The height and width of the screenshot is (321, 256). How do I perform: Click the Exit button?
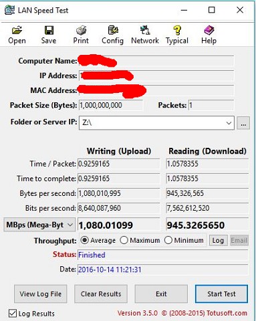click(x=161, y=294)
